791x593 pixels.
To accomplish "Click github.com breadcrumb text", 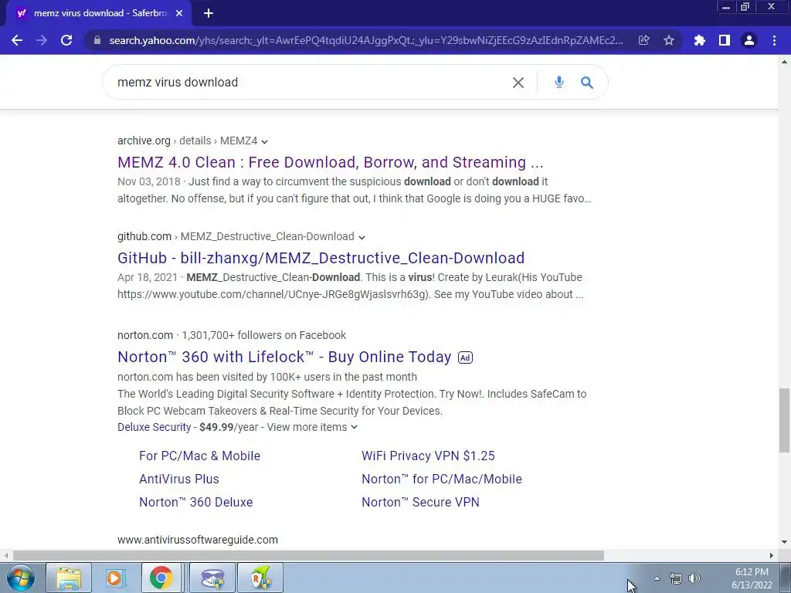I will [144, 236].
